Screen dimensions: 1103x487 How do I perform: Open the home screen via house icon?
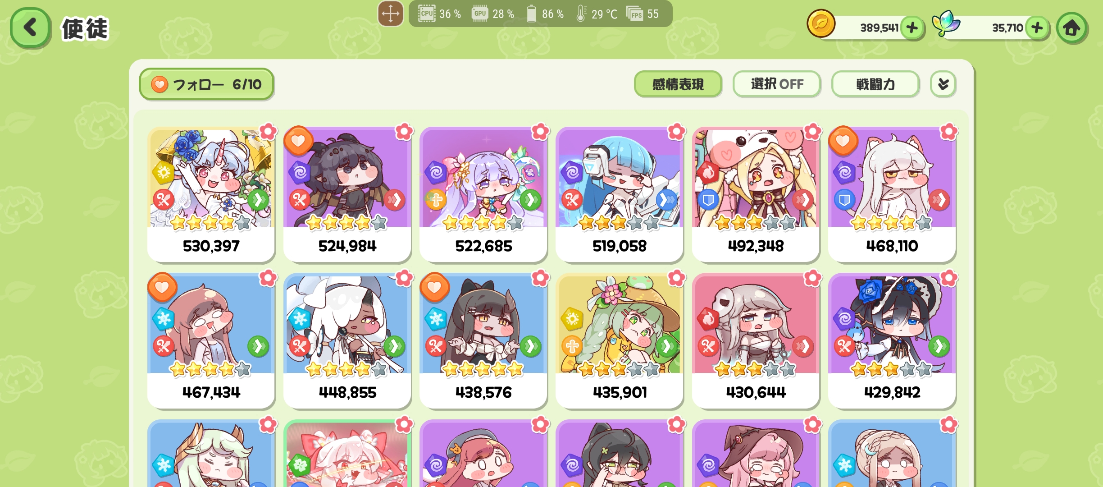(x=1072, y=28)
